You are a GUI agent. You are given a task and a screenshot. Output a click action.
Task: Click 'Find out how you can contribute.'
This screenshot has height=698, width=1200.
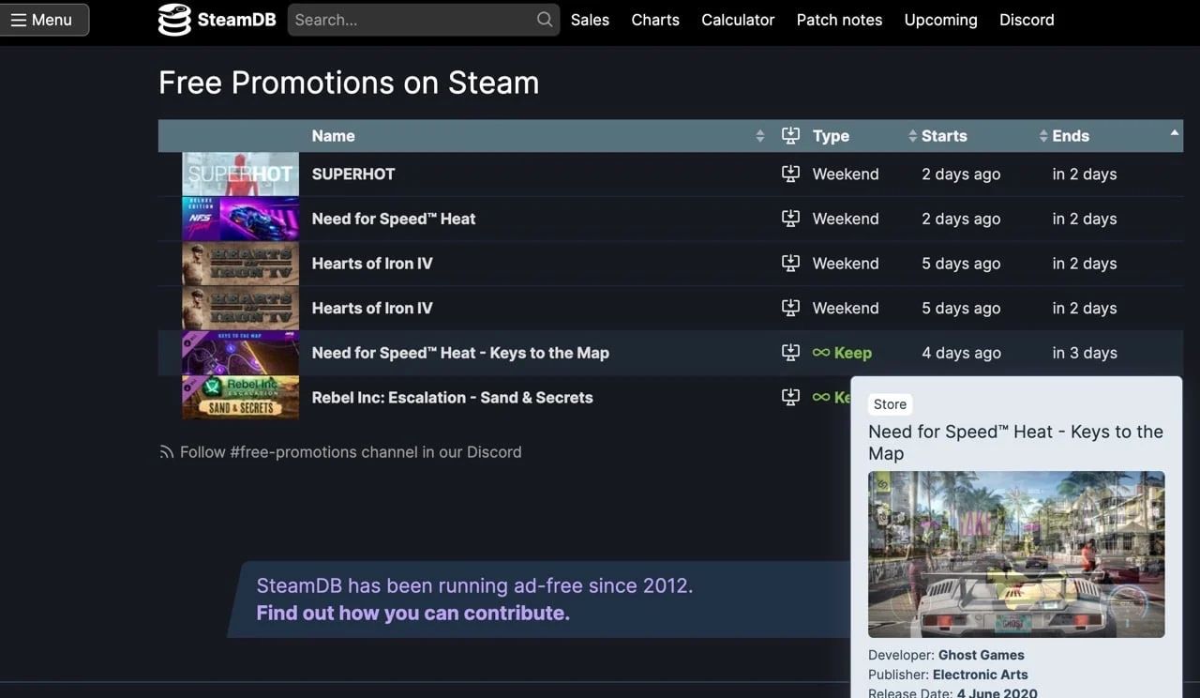coord(413,614)
